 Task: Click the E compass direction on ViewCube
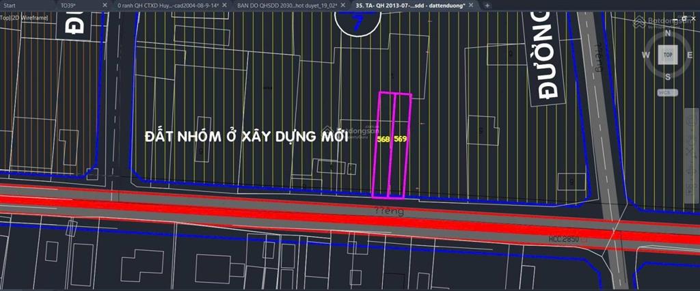[x=689, y=55]
